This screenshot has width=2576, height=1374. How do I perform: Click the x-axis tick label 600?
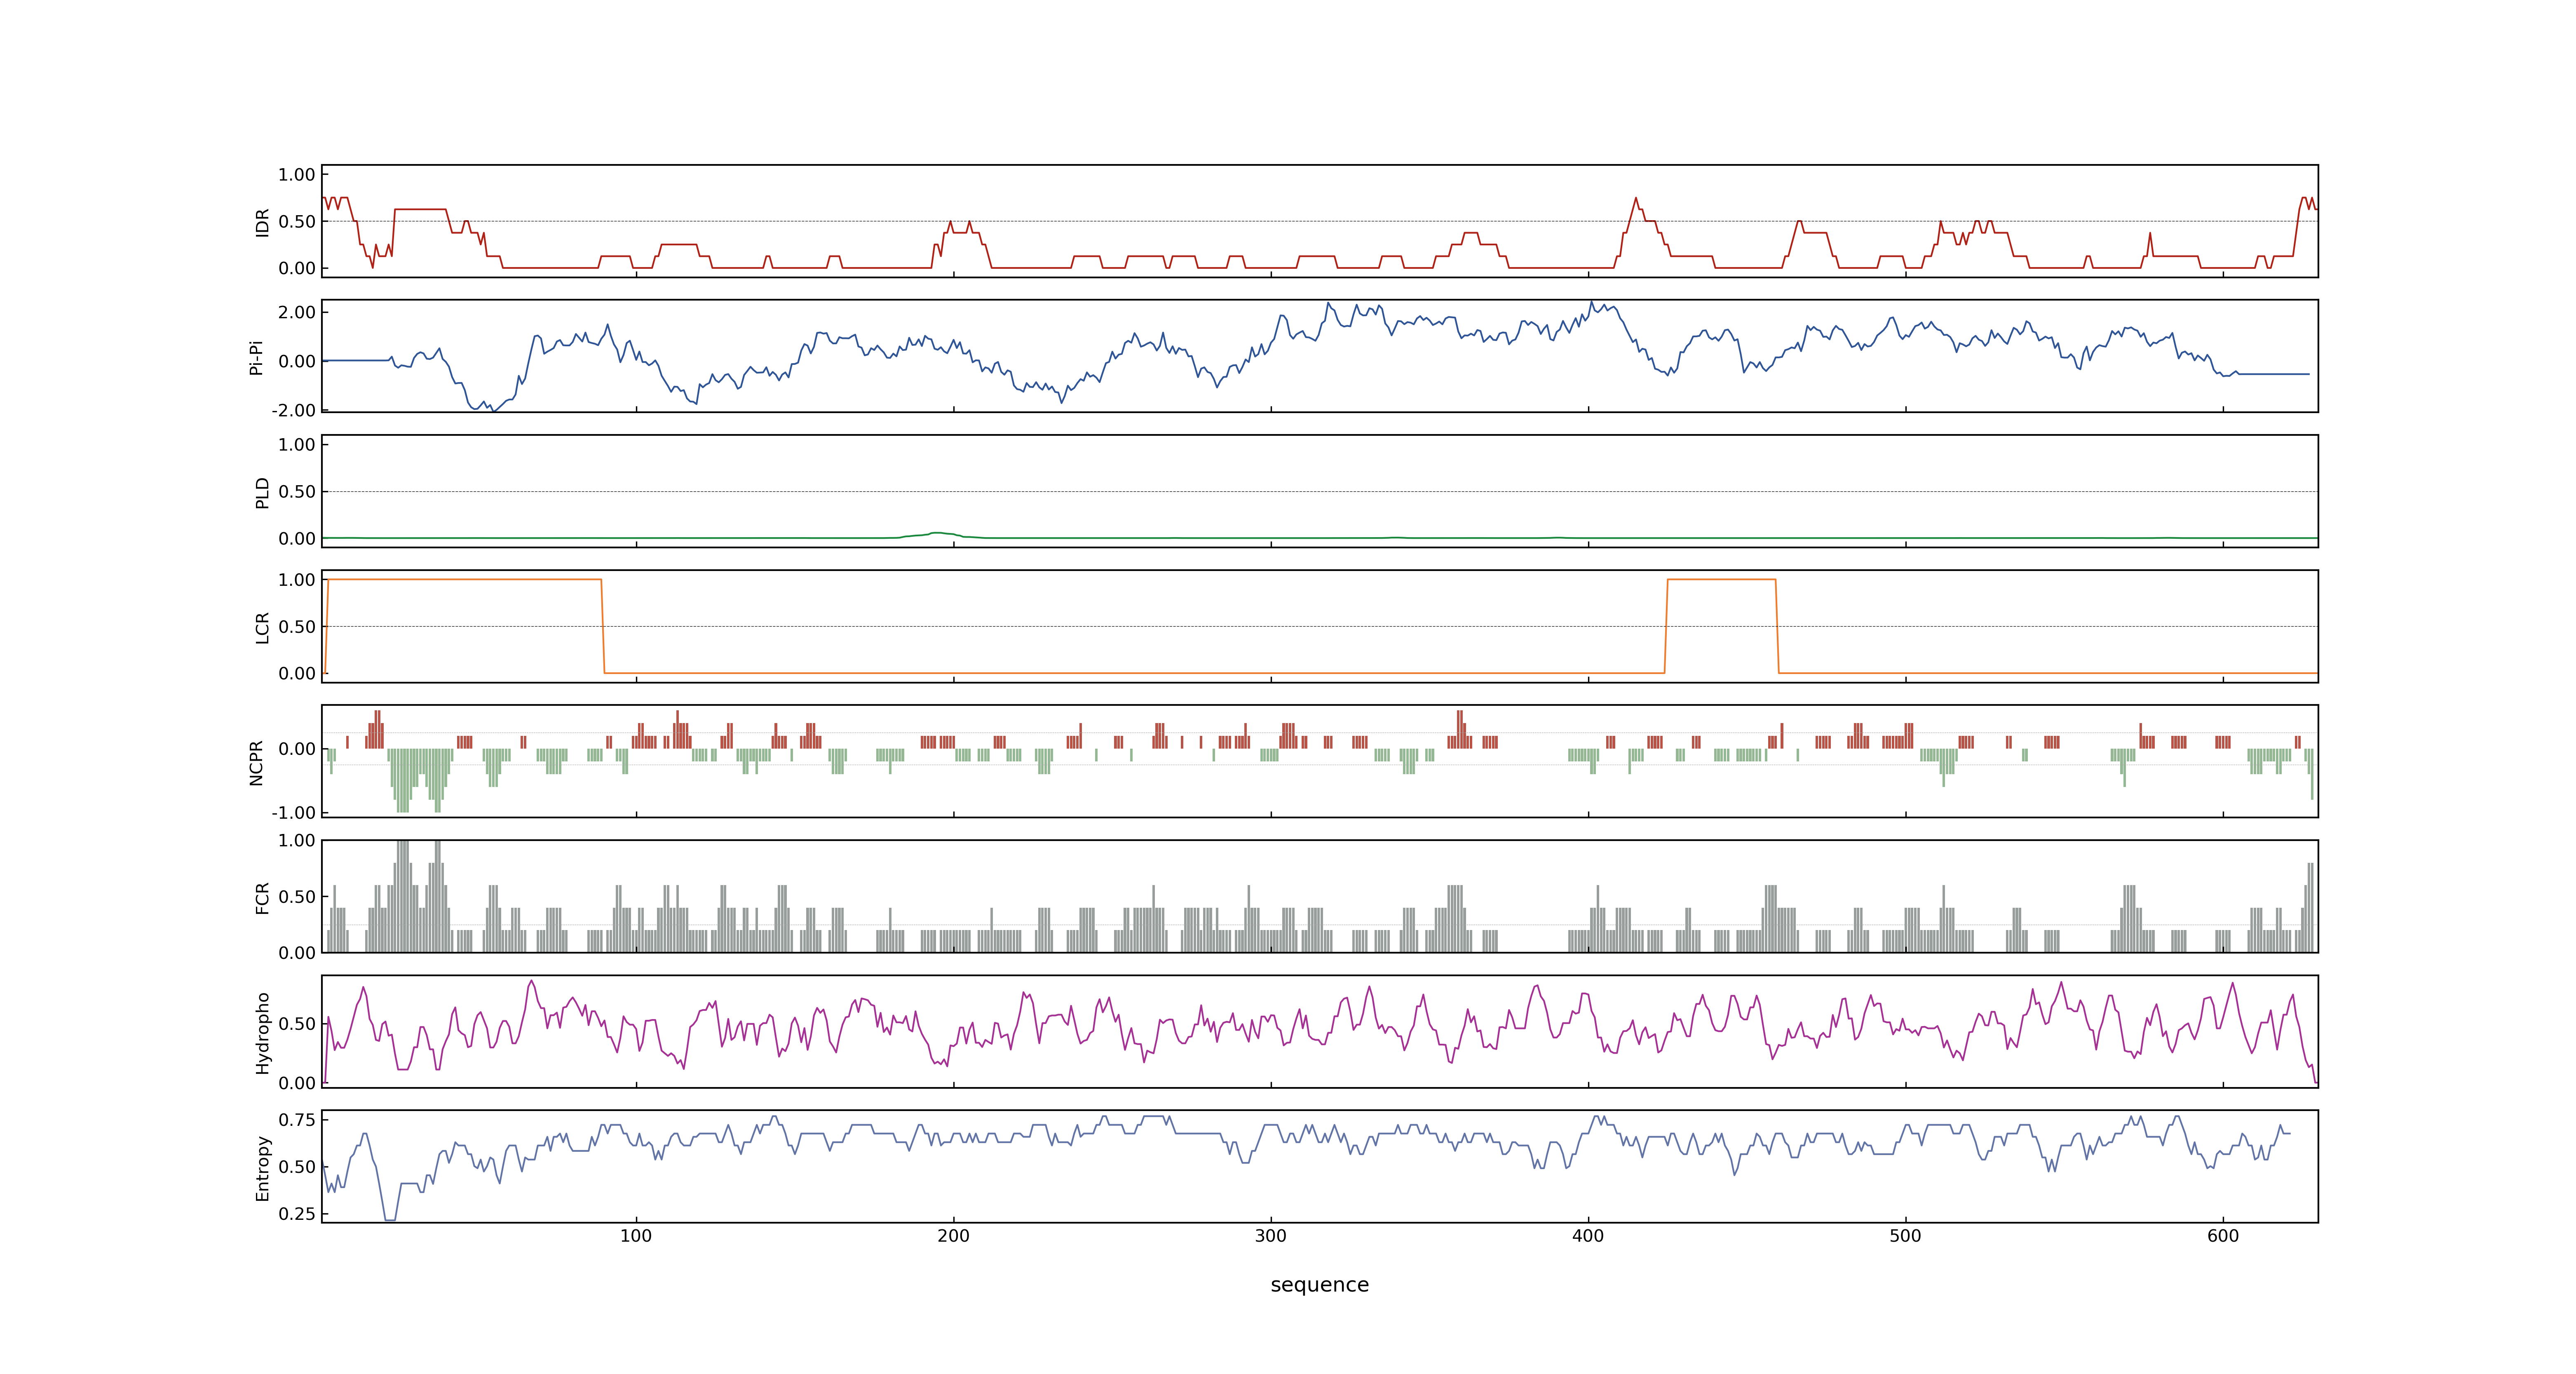[2223, 1236]
